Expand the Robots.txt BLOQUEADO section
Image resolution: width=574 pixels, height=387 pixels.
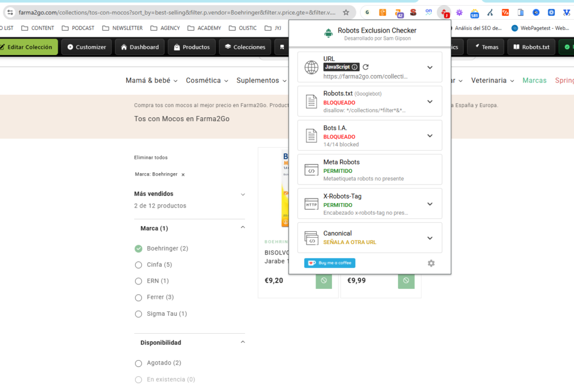tap(430, 102)
